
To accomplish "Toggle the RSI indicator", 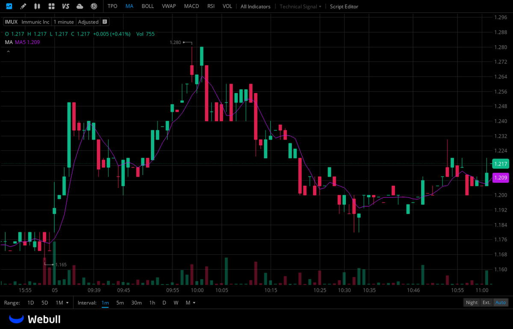I will click(211, 6).
